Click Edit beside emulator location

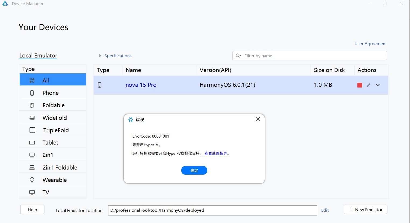click(x=325, y=210)
